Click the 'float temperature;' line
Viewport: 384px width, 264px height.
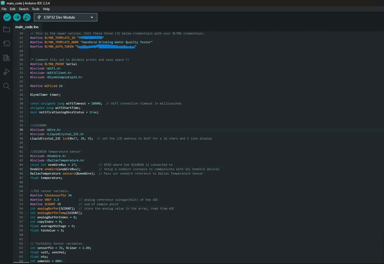click(46, 178)
